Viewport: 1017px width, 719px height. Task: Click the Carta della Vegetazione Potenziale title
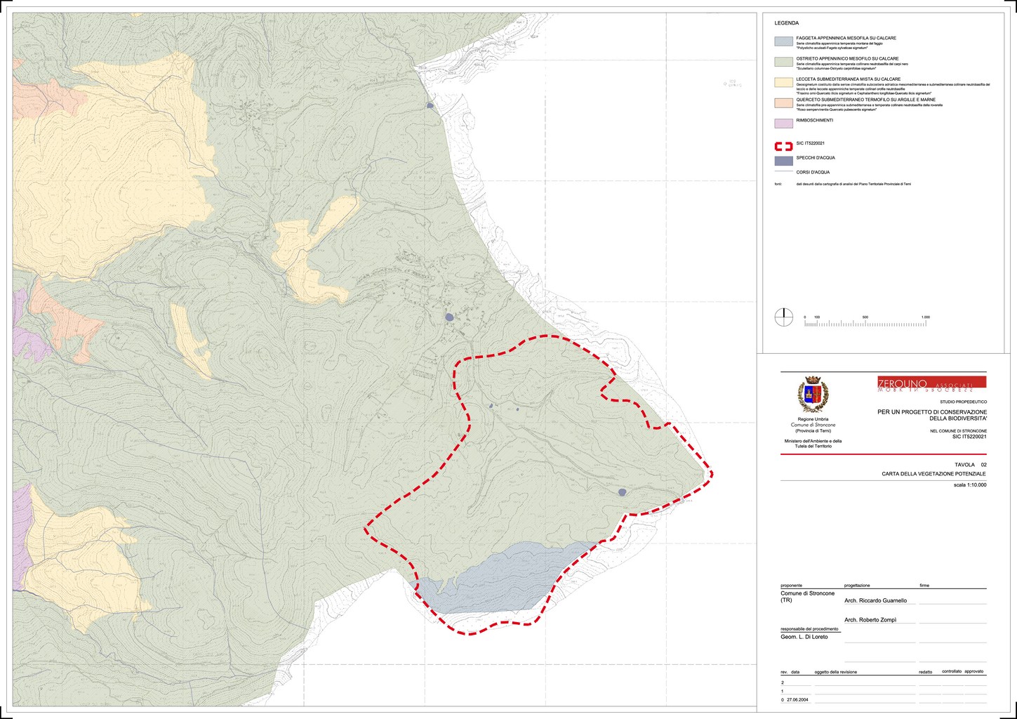click(933, 475)
